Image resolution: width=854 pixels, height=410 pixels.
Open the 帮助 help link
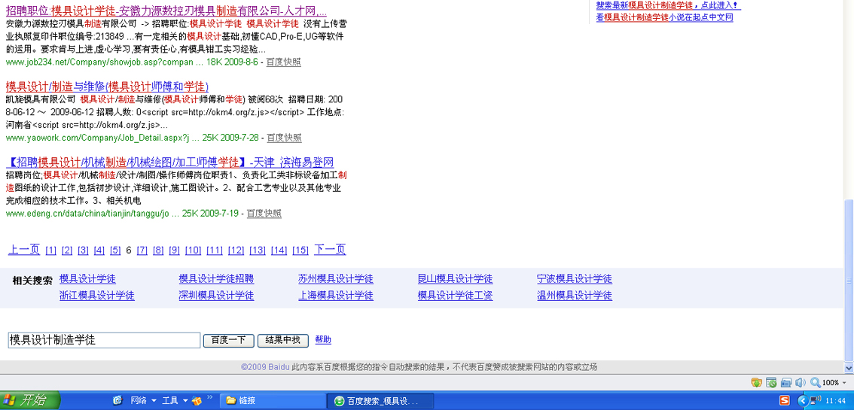coord(323,340)
